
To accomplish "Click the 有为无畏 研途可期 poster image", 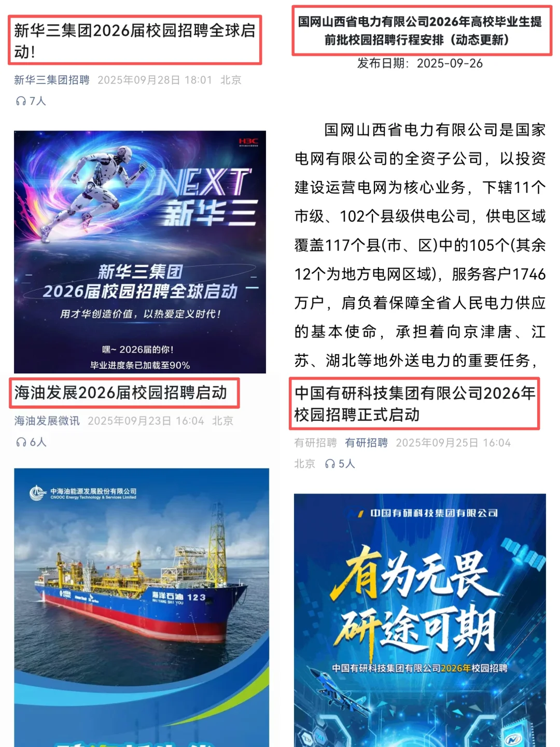I will [x=420, y=620].
